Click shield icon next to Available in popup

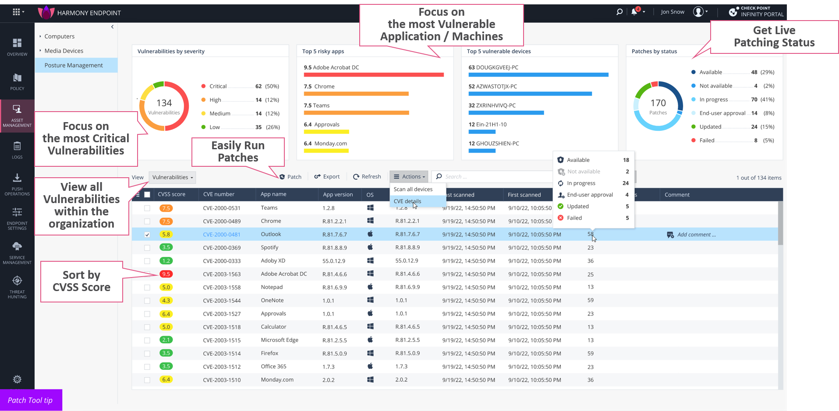click(560, 160)
